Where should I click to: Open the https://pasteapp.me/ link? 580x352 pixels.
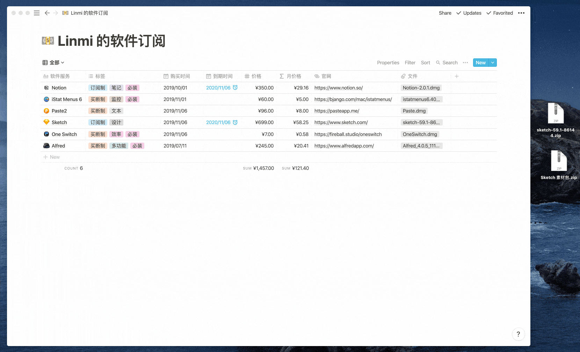pyautogui.click(x=336, y=111)
